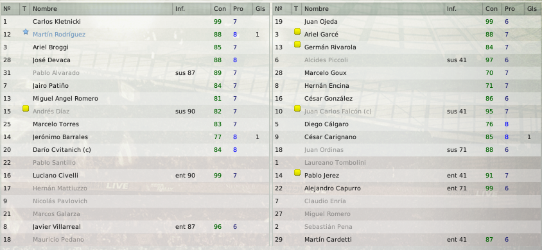Open César Carignano player profile
This screenshot has width=542, height=250.
click(330, 137)
